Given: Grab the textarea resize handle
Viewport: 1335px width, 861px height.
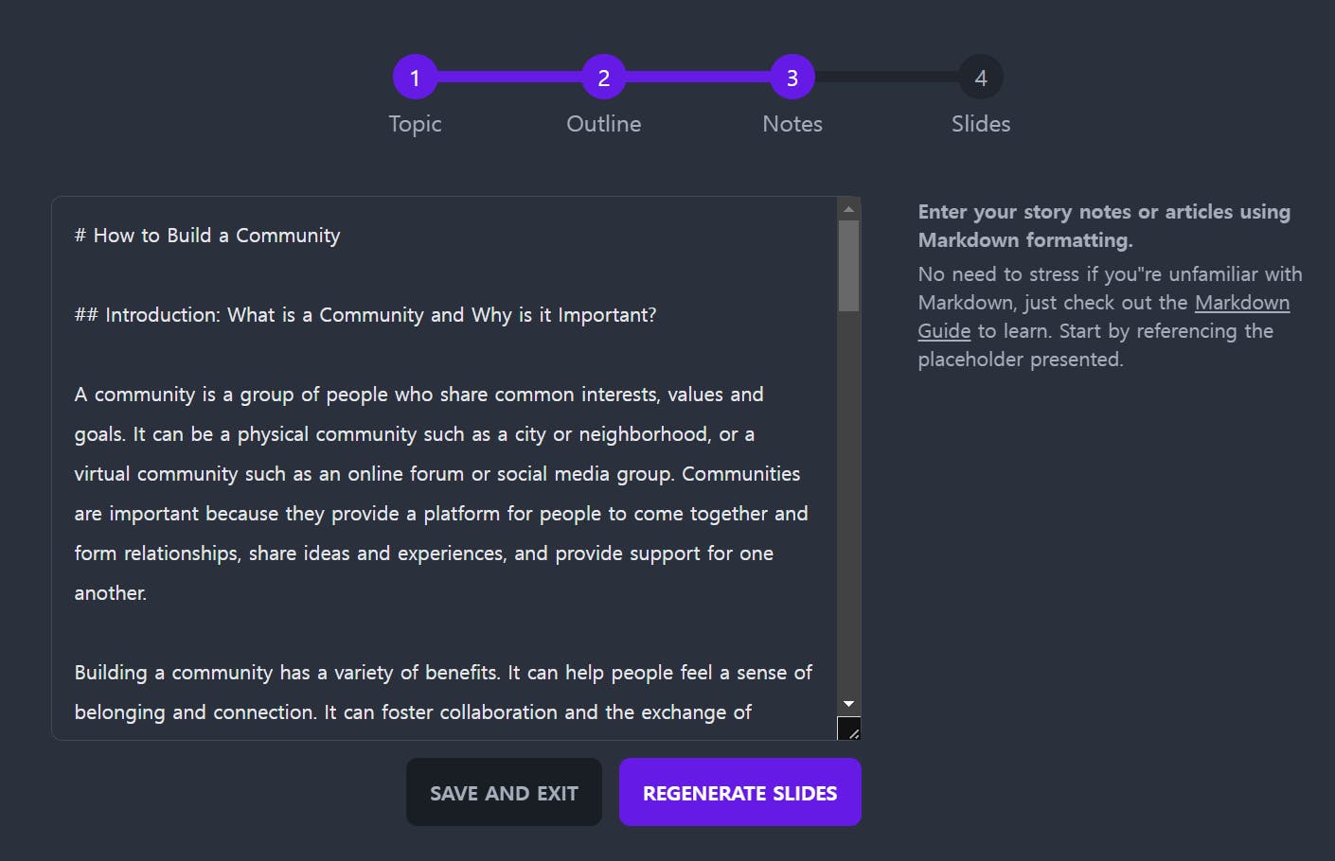Looking at the screenshot, I should [849, 729].
